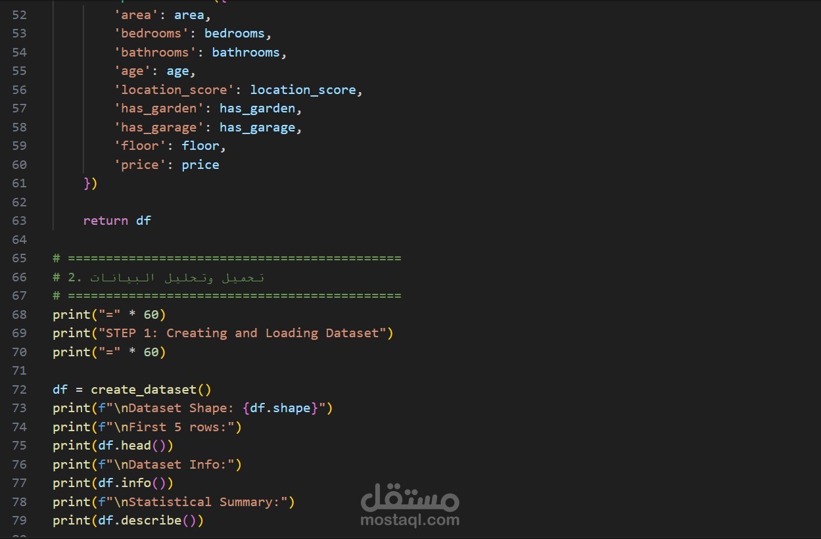Viewport: 821px width, 539px height.
Task: Click line number 72 in the gutter
Action: (19, 389)
